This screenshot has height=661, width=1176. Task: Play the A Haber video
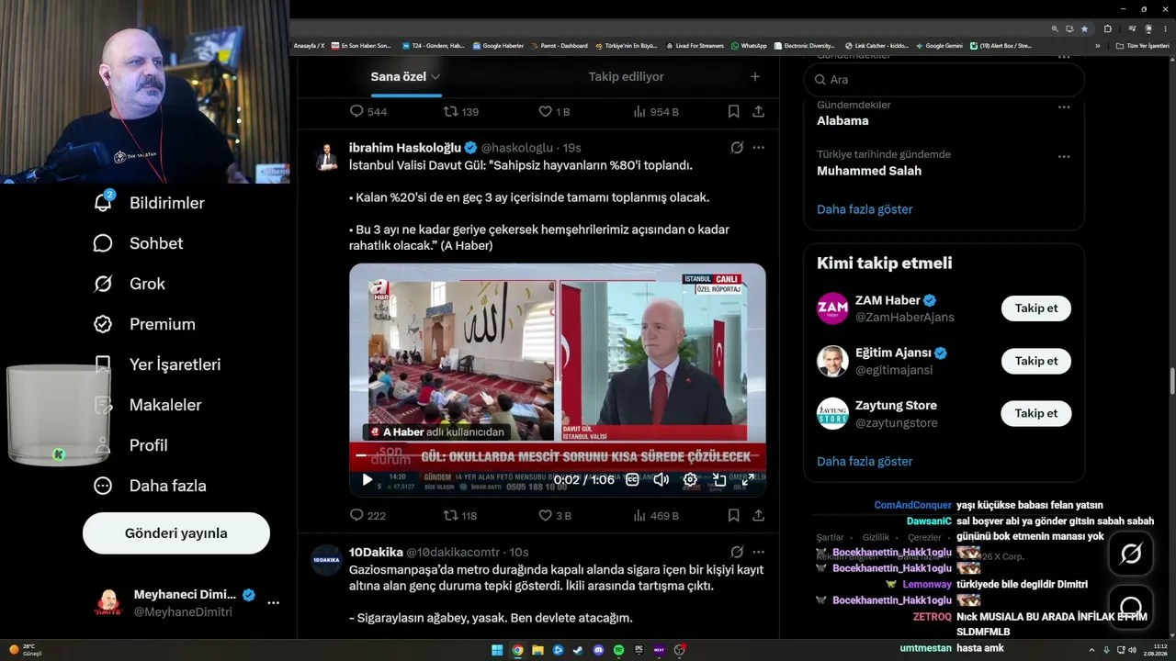click(367, 479)
